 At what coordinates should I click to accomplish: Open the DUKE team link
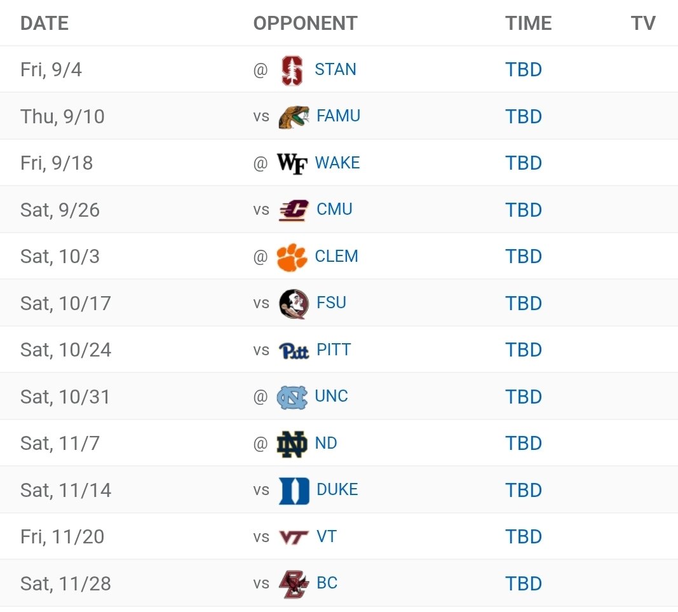click(x=337, y=489)
